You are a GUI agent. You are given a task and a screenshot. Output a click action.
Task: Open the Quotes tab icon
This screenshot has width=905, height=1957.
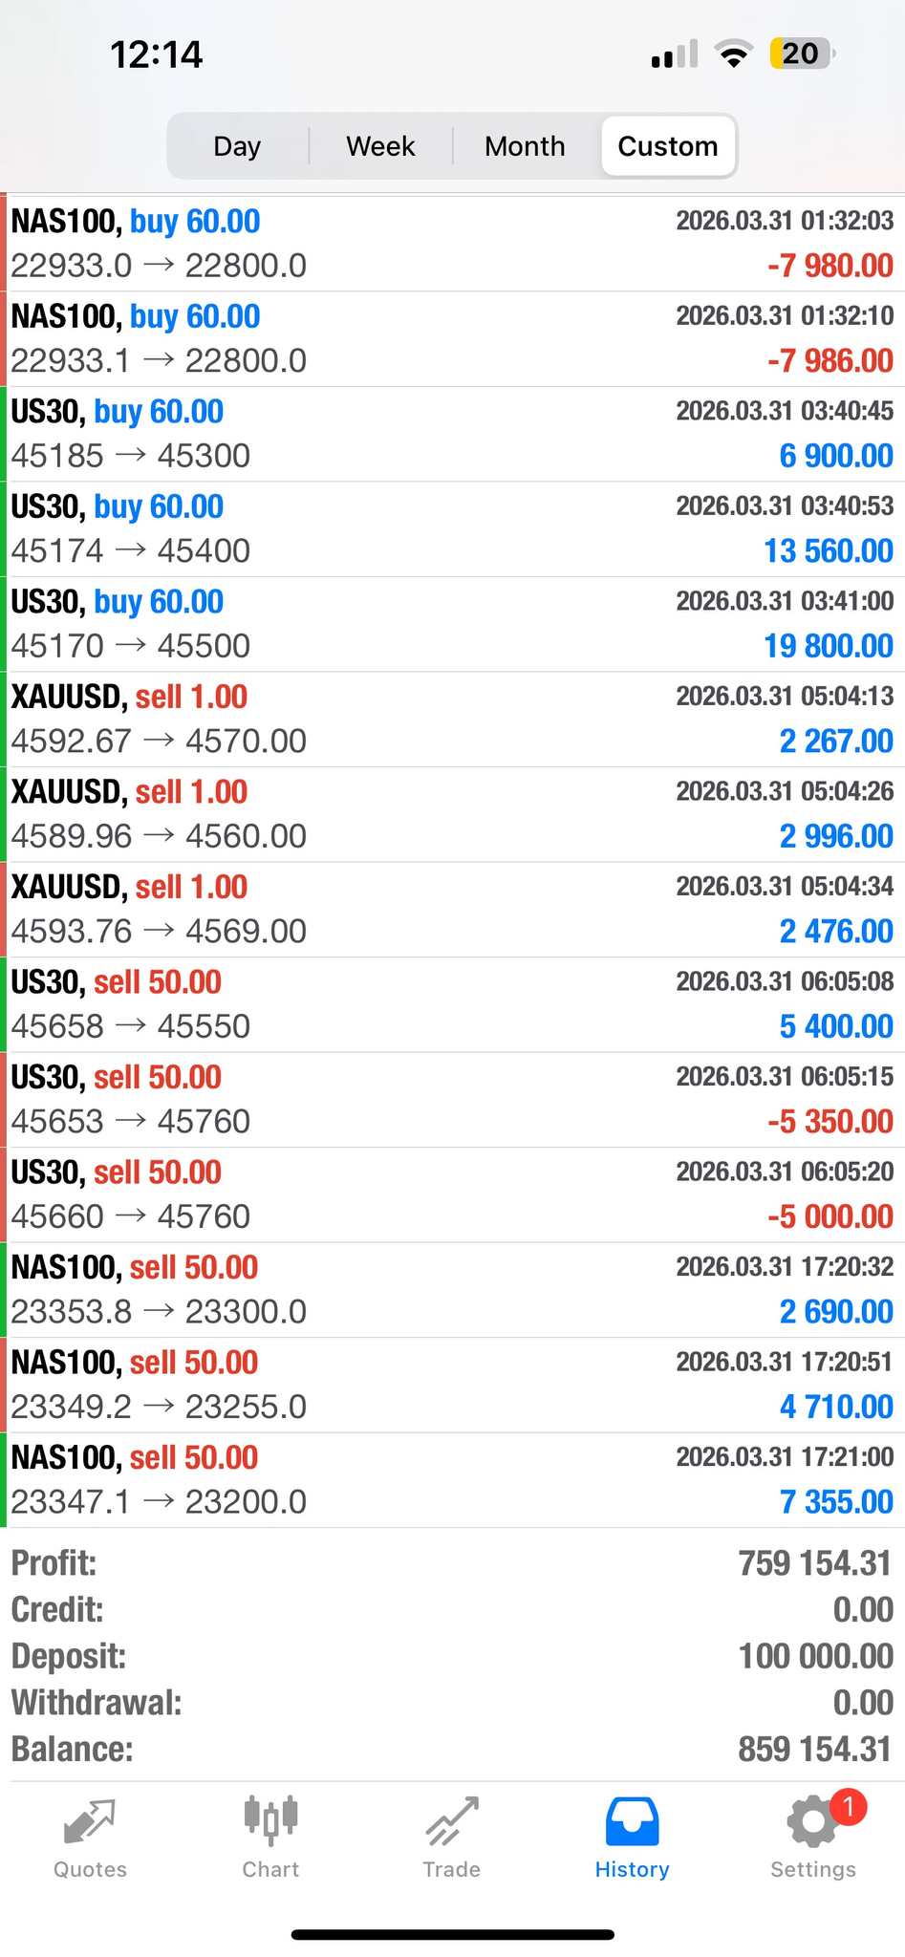click(90, 1821)
